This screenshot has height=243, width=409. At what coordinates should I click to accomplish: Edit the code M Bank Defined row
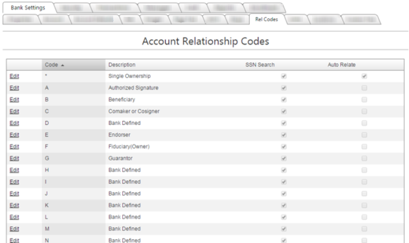(x=14, y=229)
